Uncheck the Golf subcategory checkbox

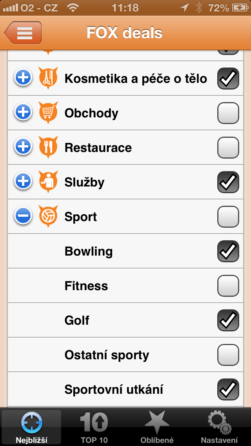point(228,320)
